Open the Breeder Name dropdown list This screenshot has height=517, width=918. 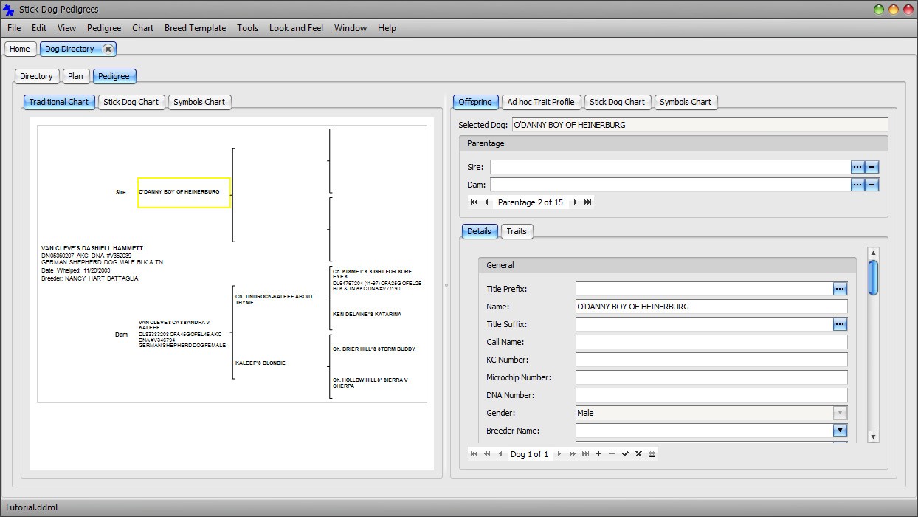coord(840,431)
